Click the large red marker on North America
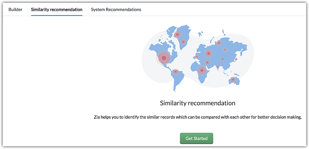This screenshot has width=309, height=149. click(164, 58)
